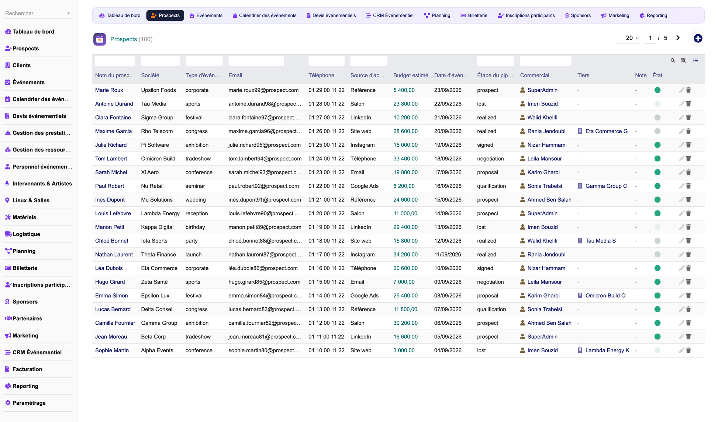
Task: Delete Sophie Martin row trash icon
Action: 688,350
